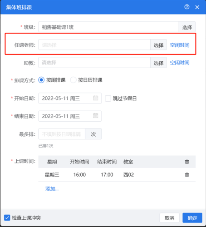The image size is (206, 227).
Task: Open calendar icon in 开始日期 field
Action: [95, 98]
